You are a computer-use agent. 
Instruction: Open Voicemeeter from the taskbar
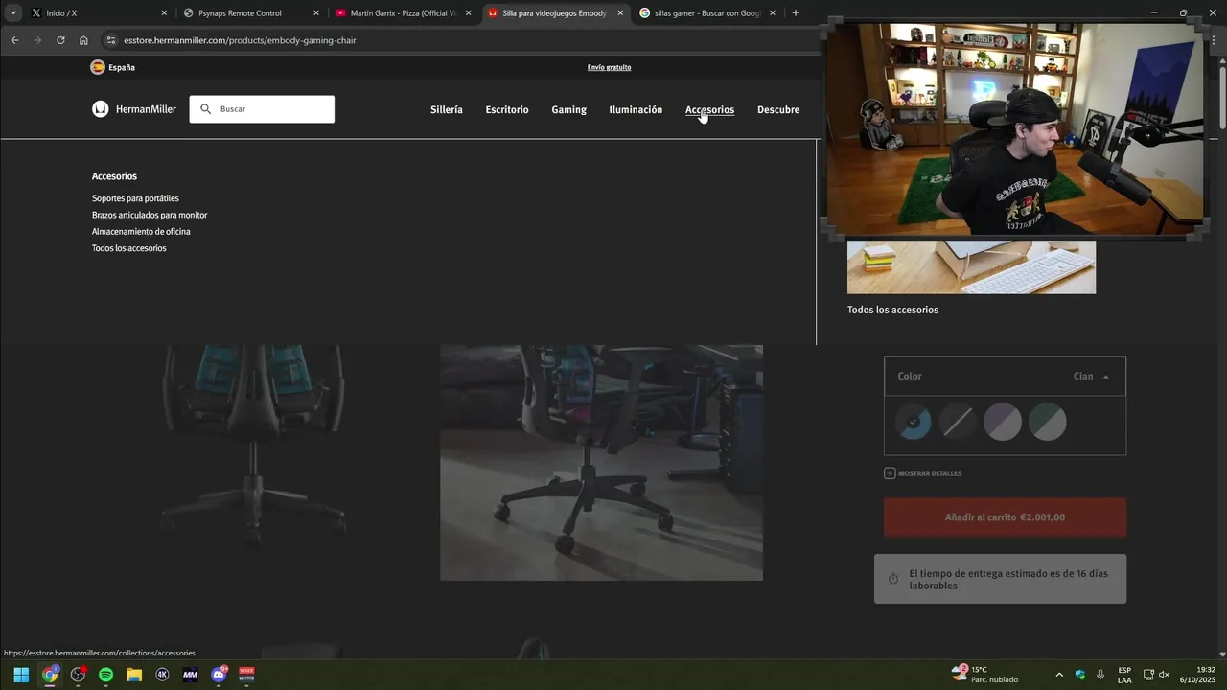click(x=246, y=675)
